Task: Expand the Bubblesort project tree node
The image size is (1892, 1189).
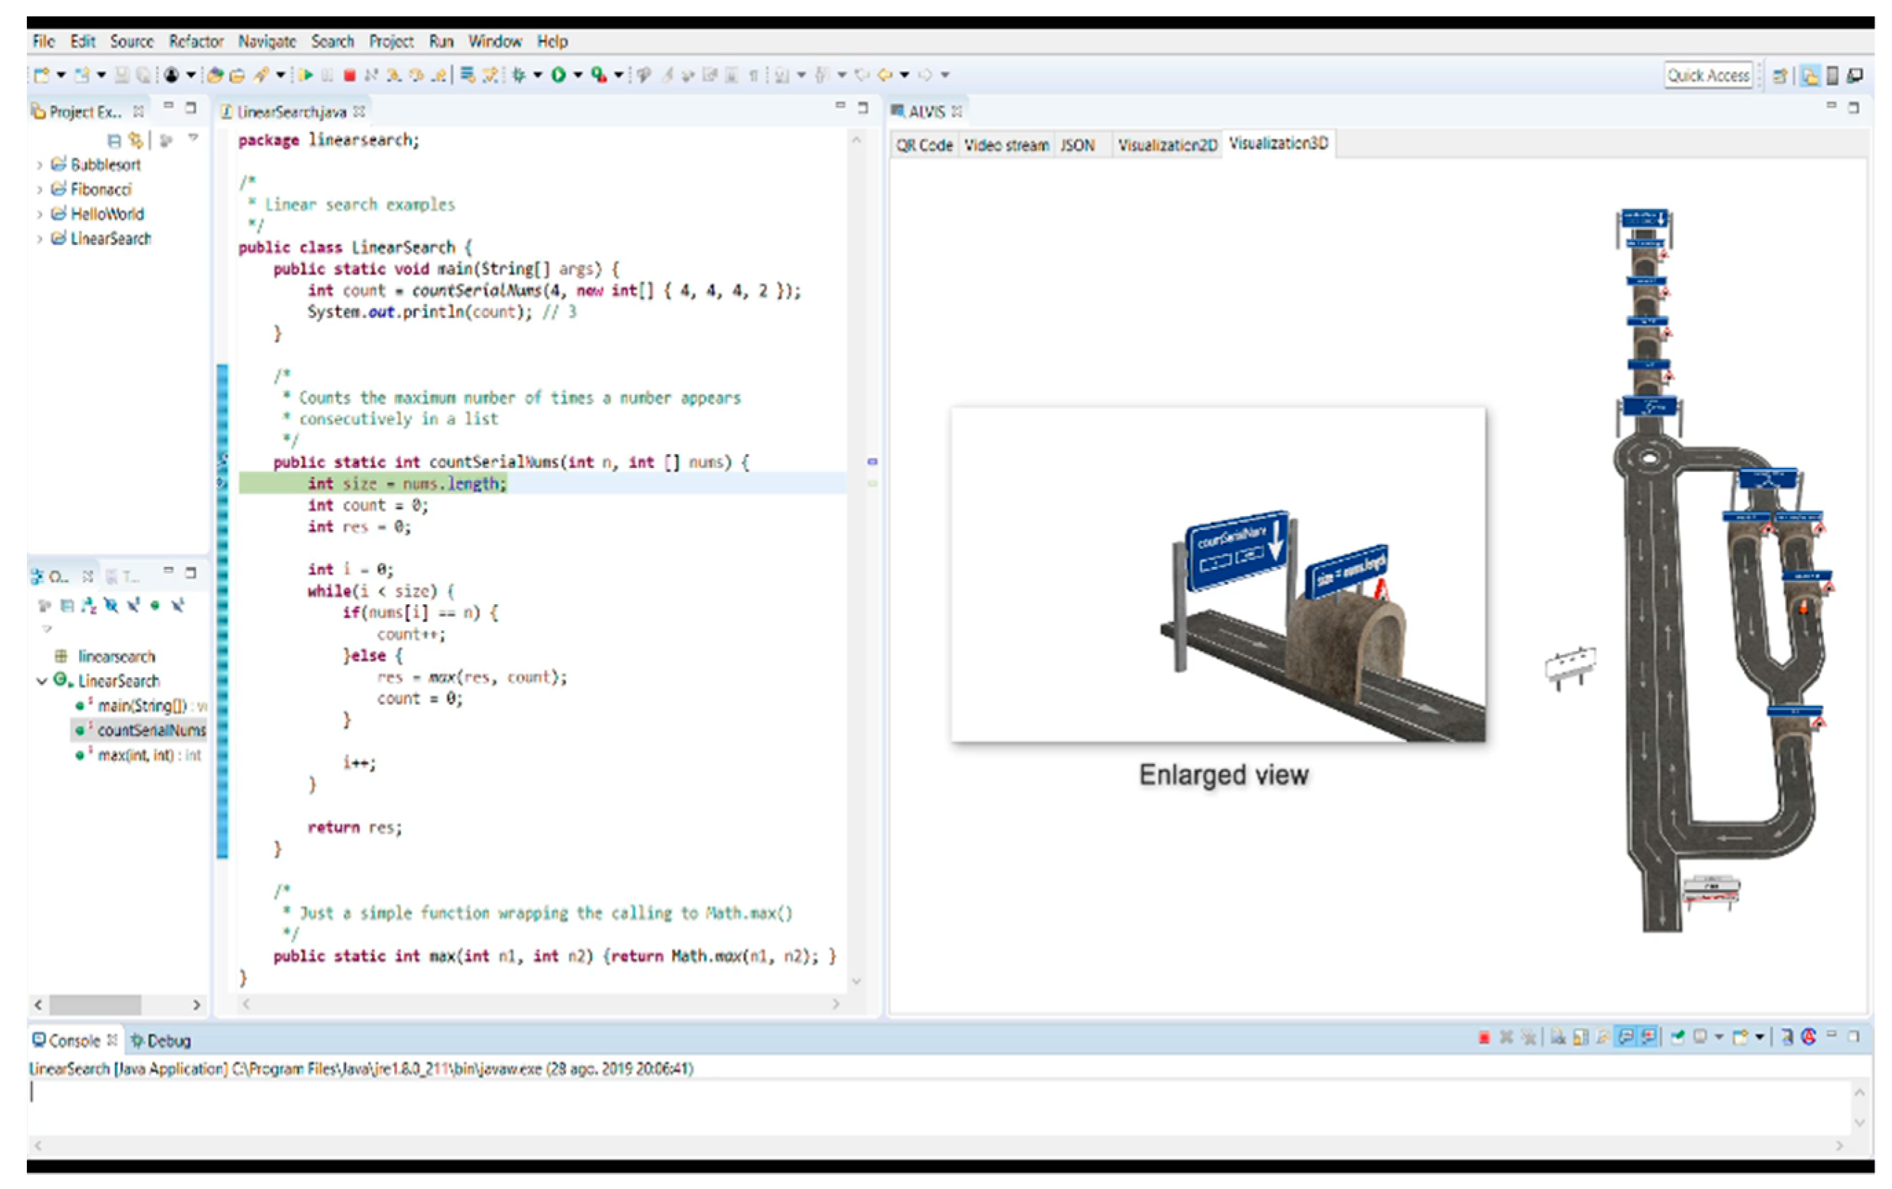Action: [39, 166]
